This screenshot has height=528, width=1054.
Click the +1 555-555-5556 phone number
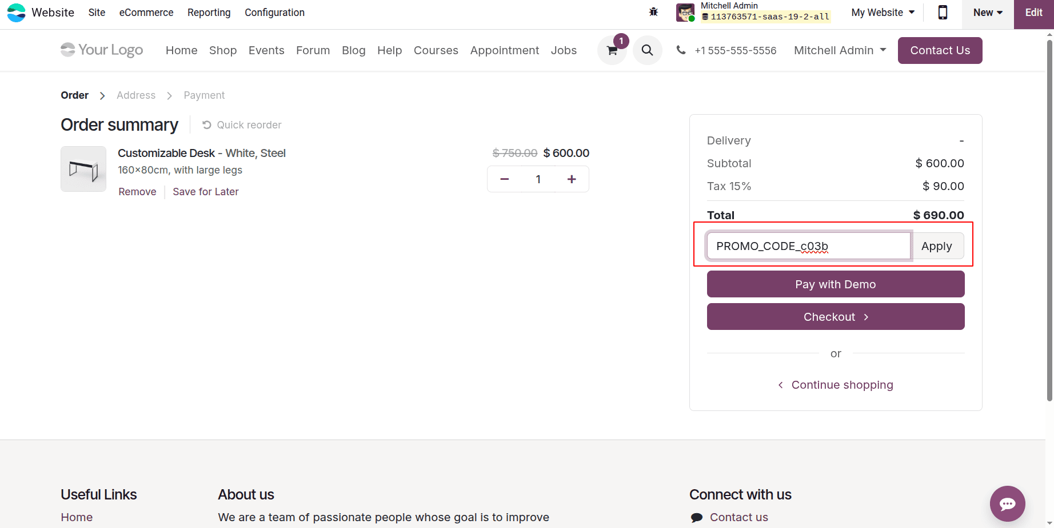pos(736,51)
